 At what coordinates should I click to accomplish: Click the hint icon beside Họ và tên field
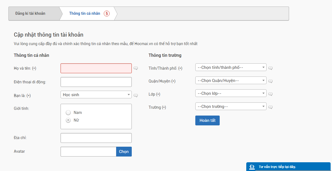pyautogui.click(x=136, y=68)
